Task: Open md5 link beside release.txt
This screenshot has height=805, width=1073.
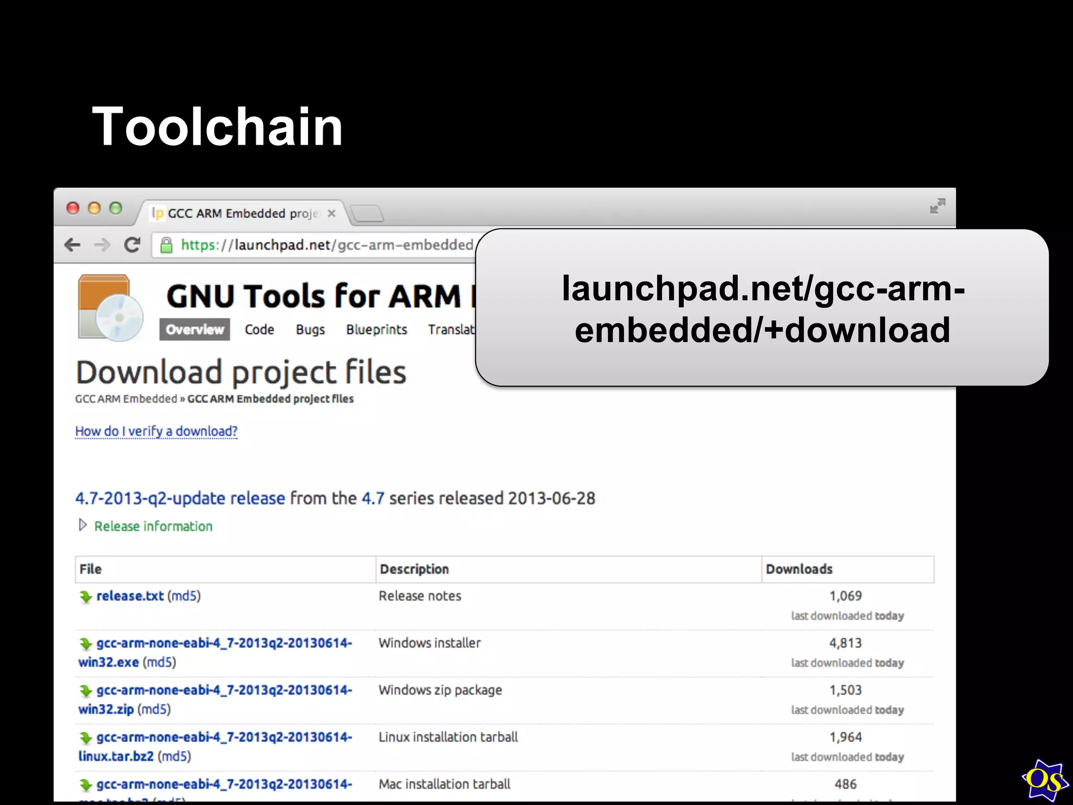Action: click(184, 596)
